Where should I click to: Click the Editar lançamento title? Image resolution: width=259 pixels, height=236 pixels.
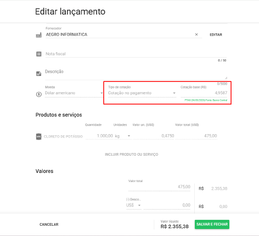point(70,12)
